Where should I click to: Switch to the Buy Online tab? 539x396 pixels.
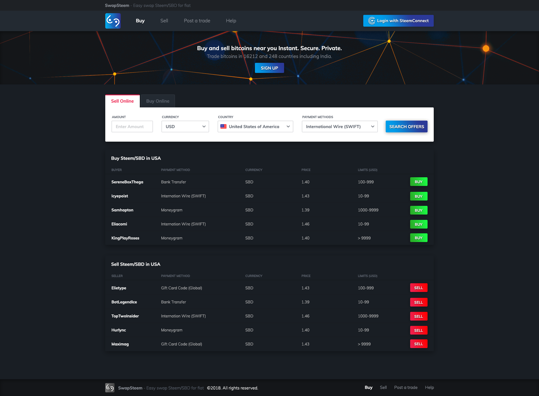(x=157, y=101)
